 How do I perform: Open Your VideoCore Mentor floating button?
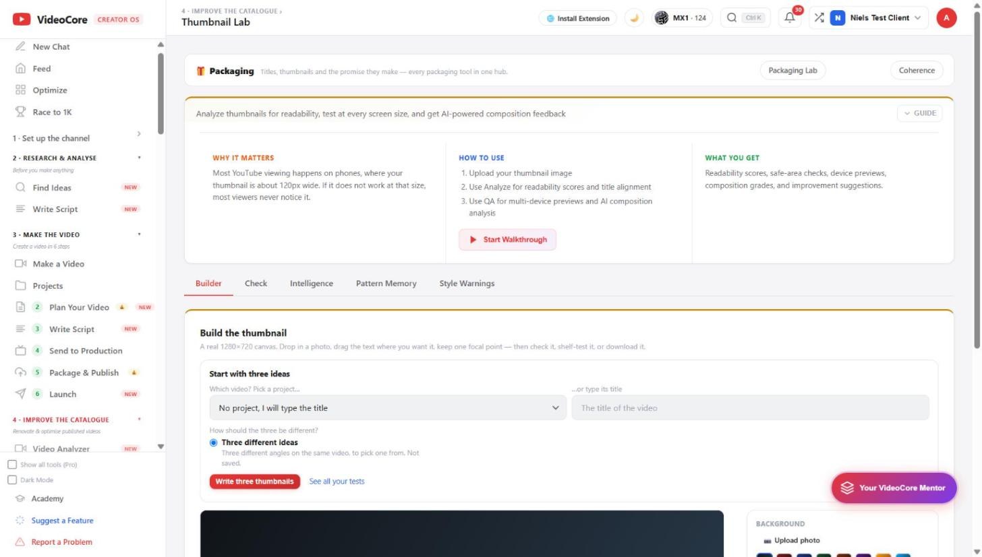[x=894, y=488]
